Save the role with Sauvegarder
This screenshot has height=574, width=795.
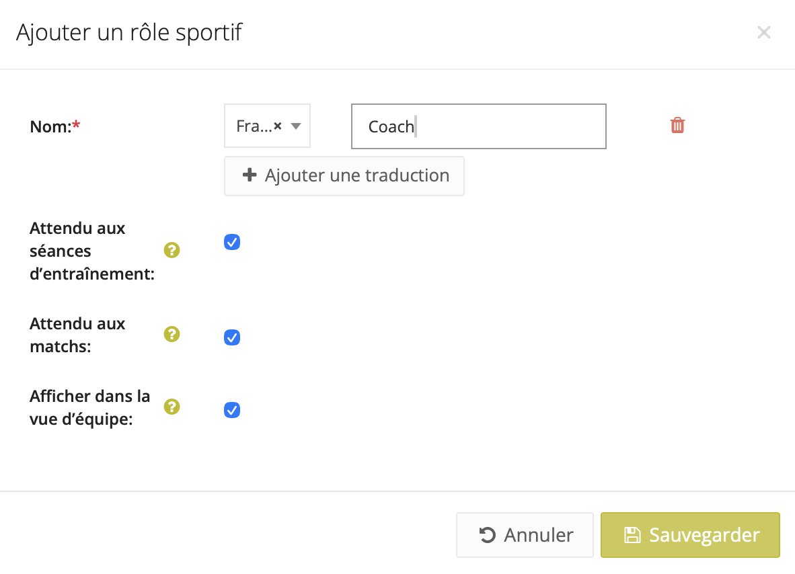pyautogui.click(x=690, y=535)
